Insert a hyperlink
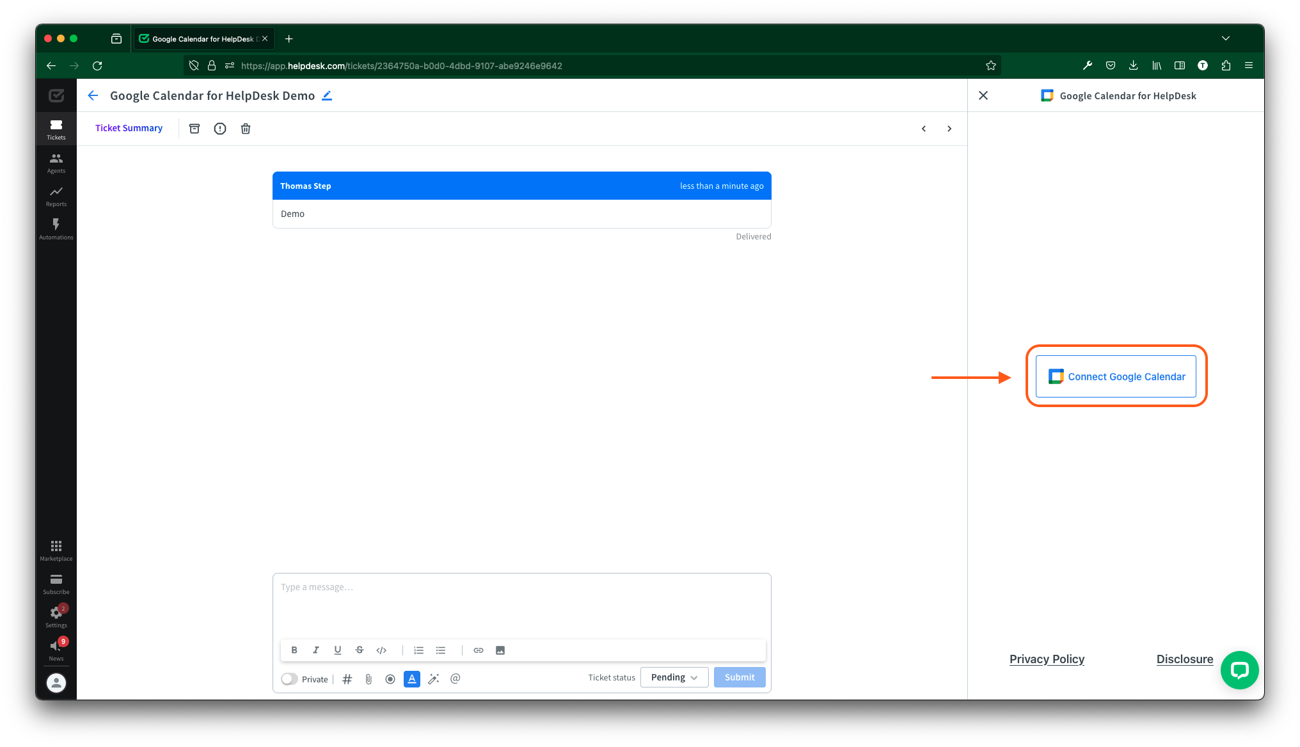 click(x=479, y=650)
